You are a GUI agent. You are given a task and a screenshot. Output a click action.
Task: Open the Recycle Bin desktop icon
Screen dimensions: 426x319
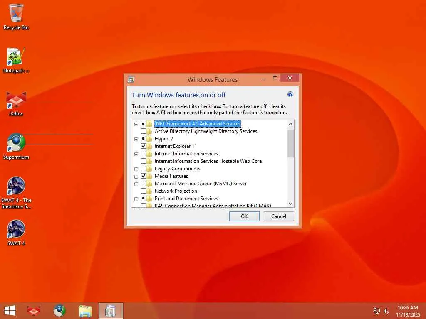click(x=16, y=17)
